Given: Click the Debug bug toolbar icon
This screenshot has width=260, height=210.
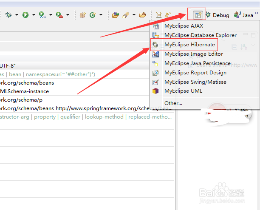Looking at the screenshot, I should point(8,15).
